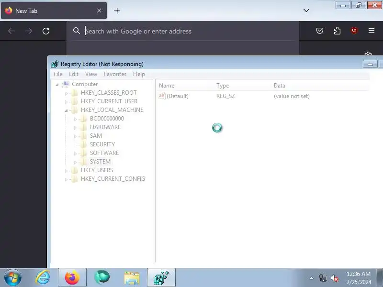Image resolution: width=383 pixels, height=287 pixels.
Task: Select HARDWARE key
Action: [x=105, y=127]
